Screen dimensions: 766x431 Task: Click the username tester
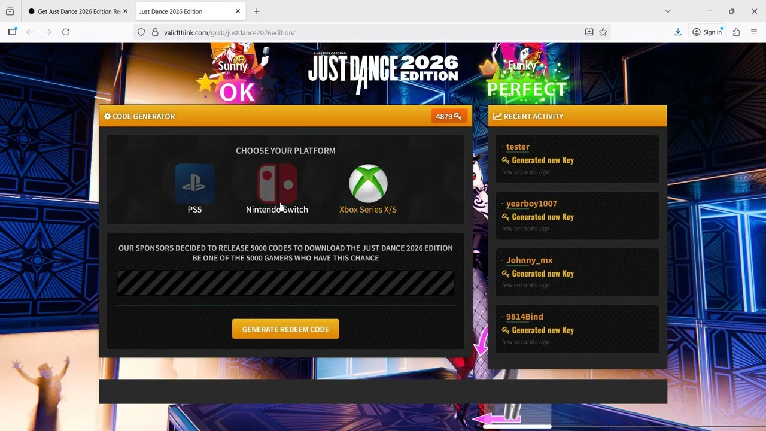518,147
